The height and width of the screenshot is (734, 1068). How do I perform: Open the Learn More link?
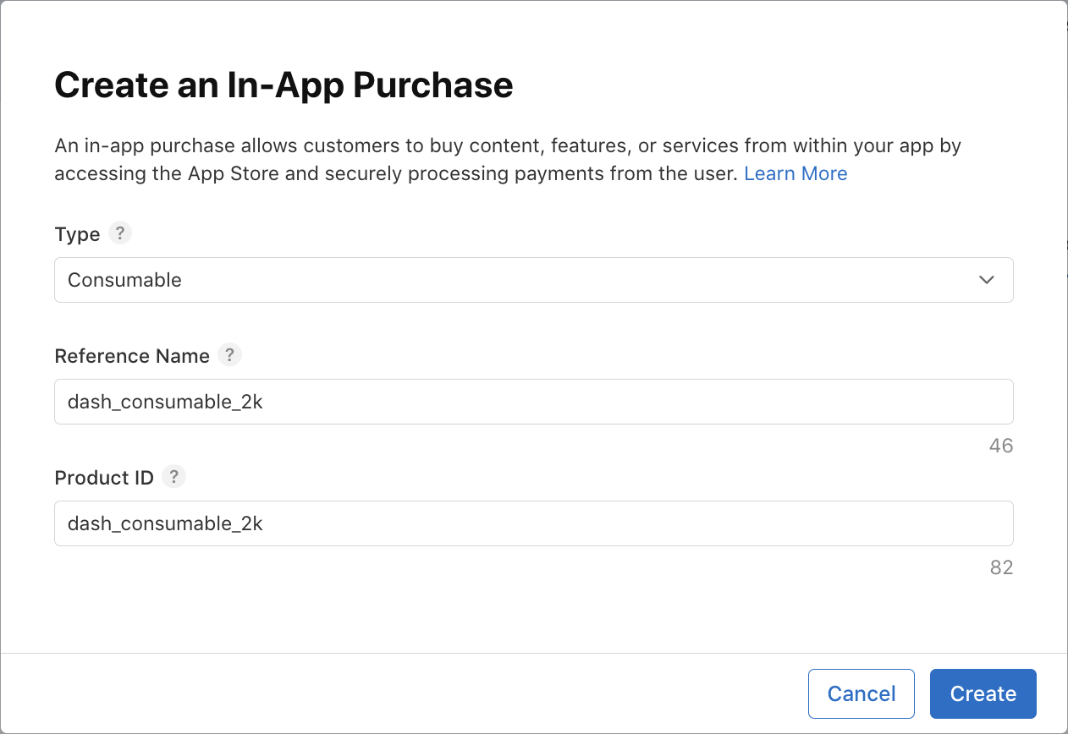(x=795, y=173)
